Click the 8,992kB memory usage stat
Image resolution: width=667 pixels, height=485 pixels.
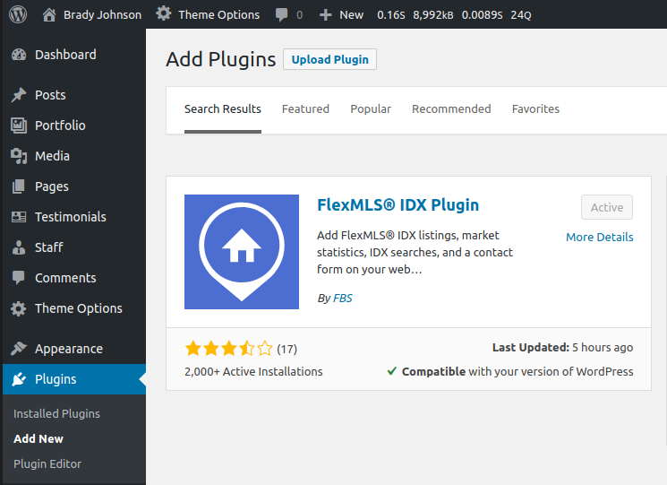(433, 15)
